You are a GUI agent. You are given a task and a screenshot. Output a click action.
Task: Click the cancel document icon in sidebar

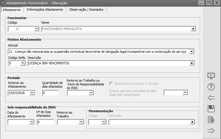211,120
